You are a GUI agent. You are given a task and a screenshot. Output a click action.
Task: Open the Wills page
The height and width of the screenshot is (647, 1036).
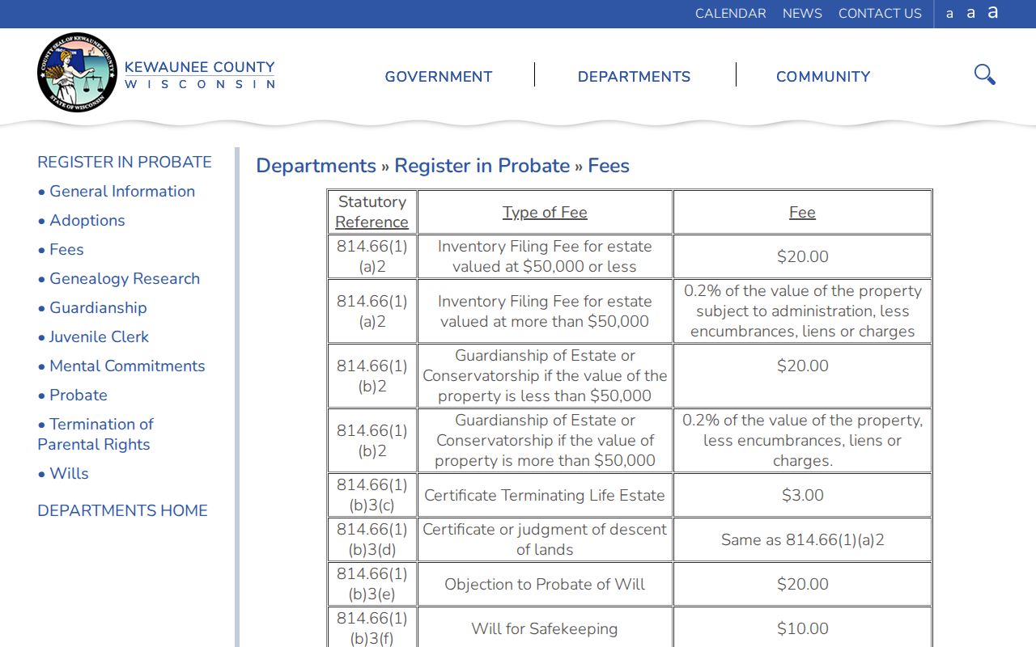pyautogui.click(x=69, y=473)
